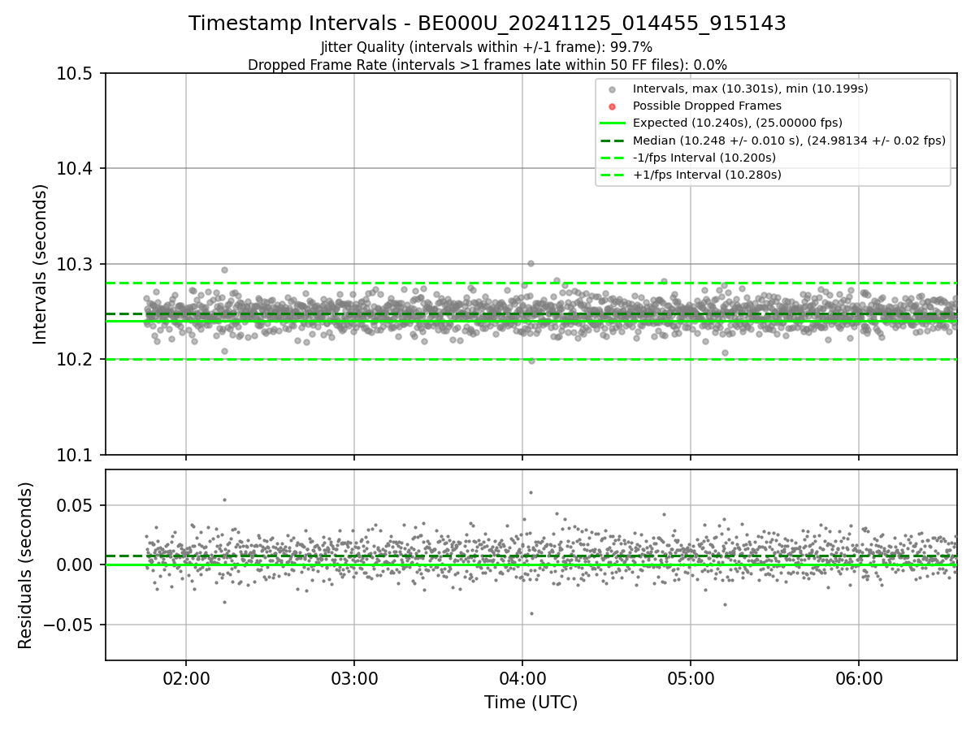
Task: Click the max interval outlier near 10.301s at 04:00
Action: (x=531, y=263)
